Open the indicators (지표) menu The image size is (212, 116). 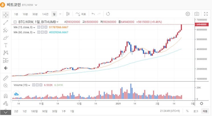pos(81,14)
